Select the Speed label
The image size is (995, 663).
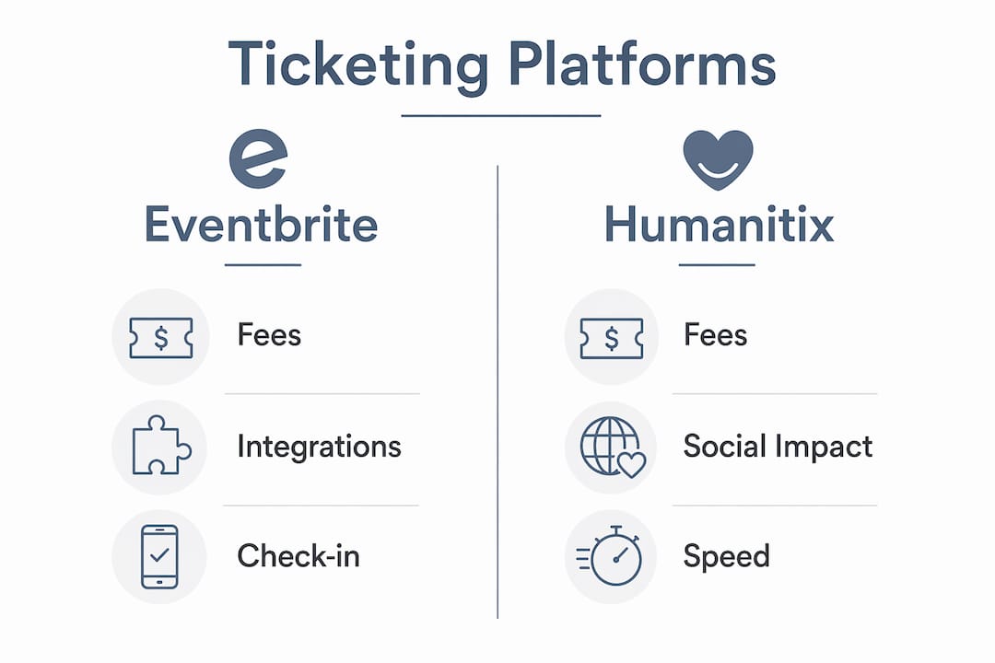(727, 557)
